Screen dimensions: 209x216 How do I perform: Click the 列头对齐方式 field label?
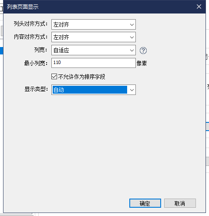click(x=30, y=24)
